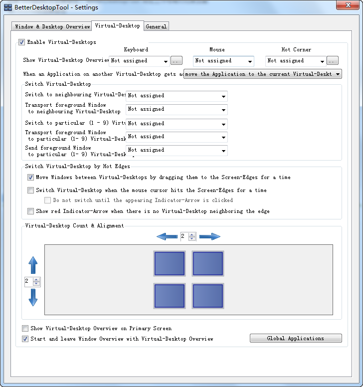Switch to Window & Desktop Overview tab

pos(51,26)
